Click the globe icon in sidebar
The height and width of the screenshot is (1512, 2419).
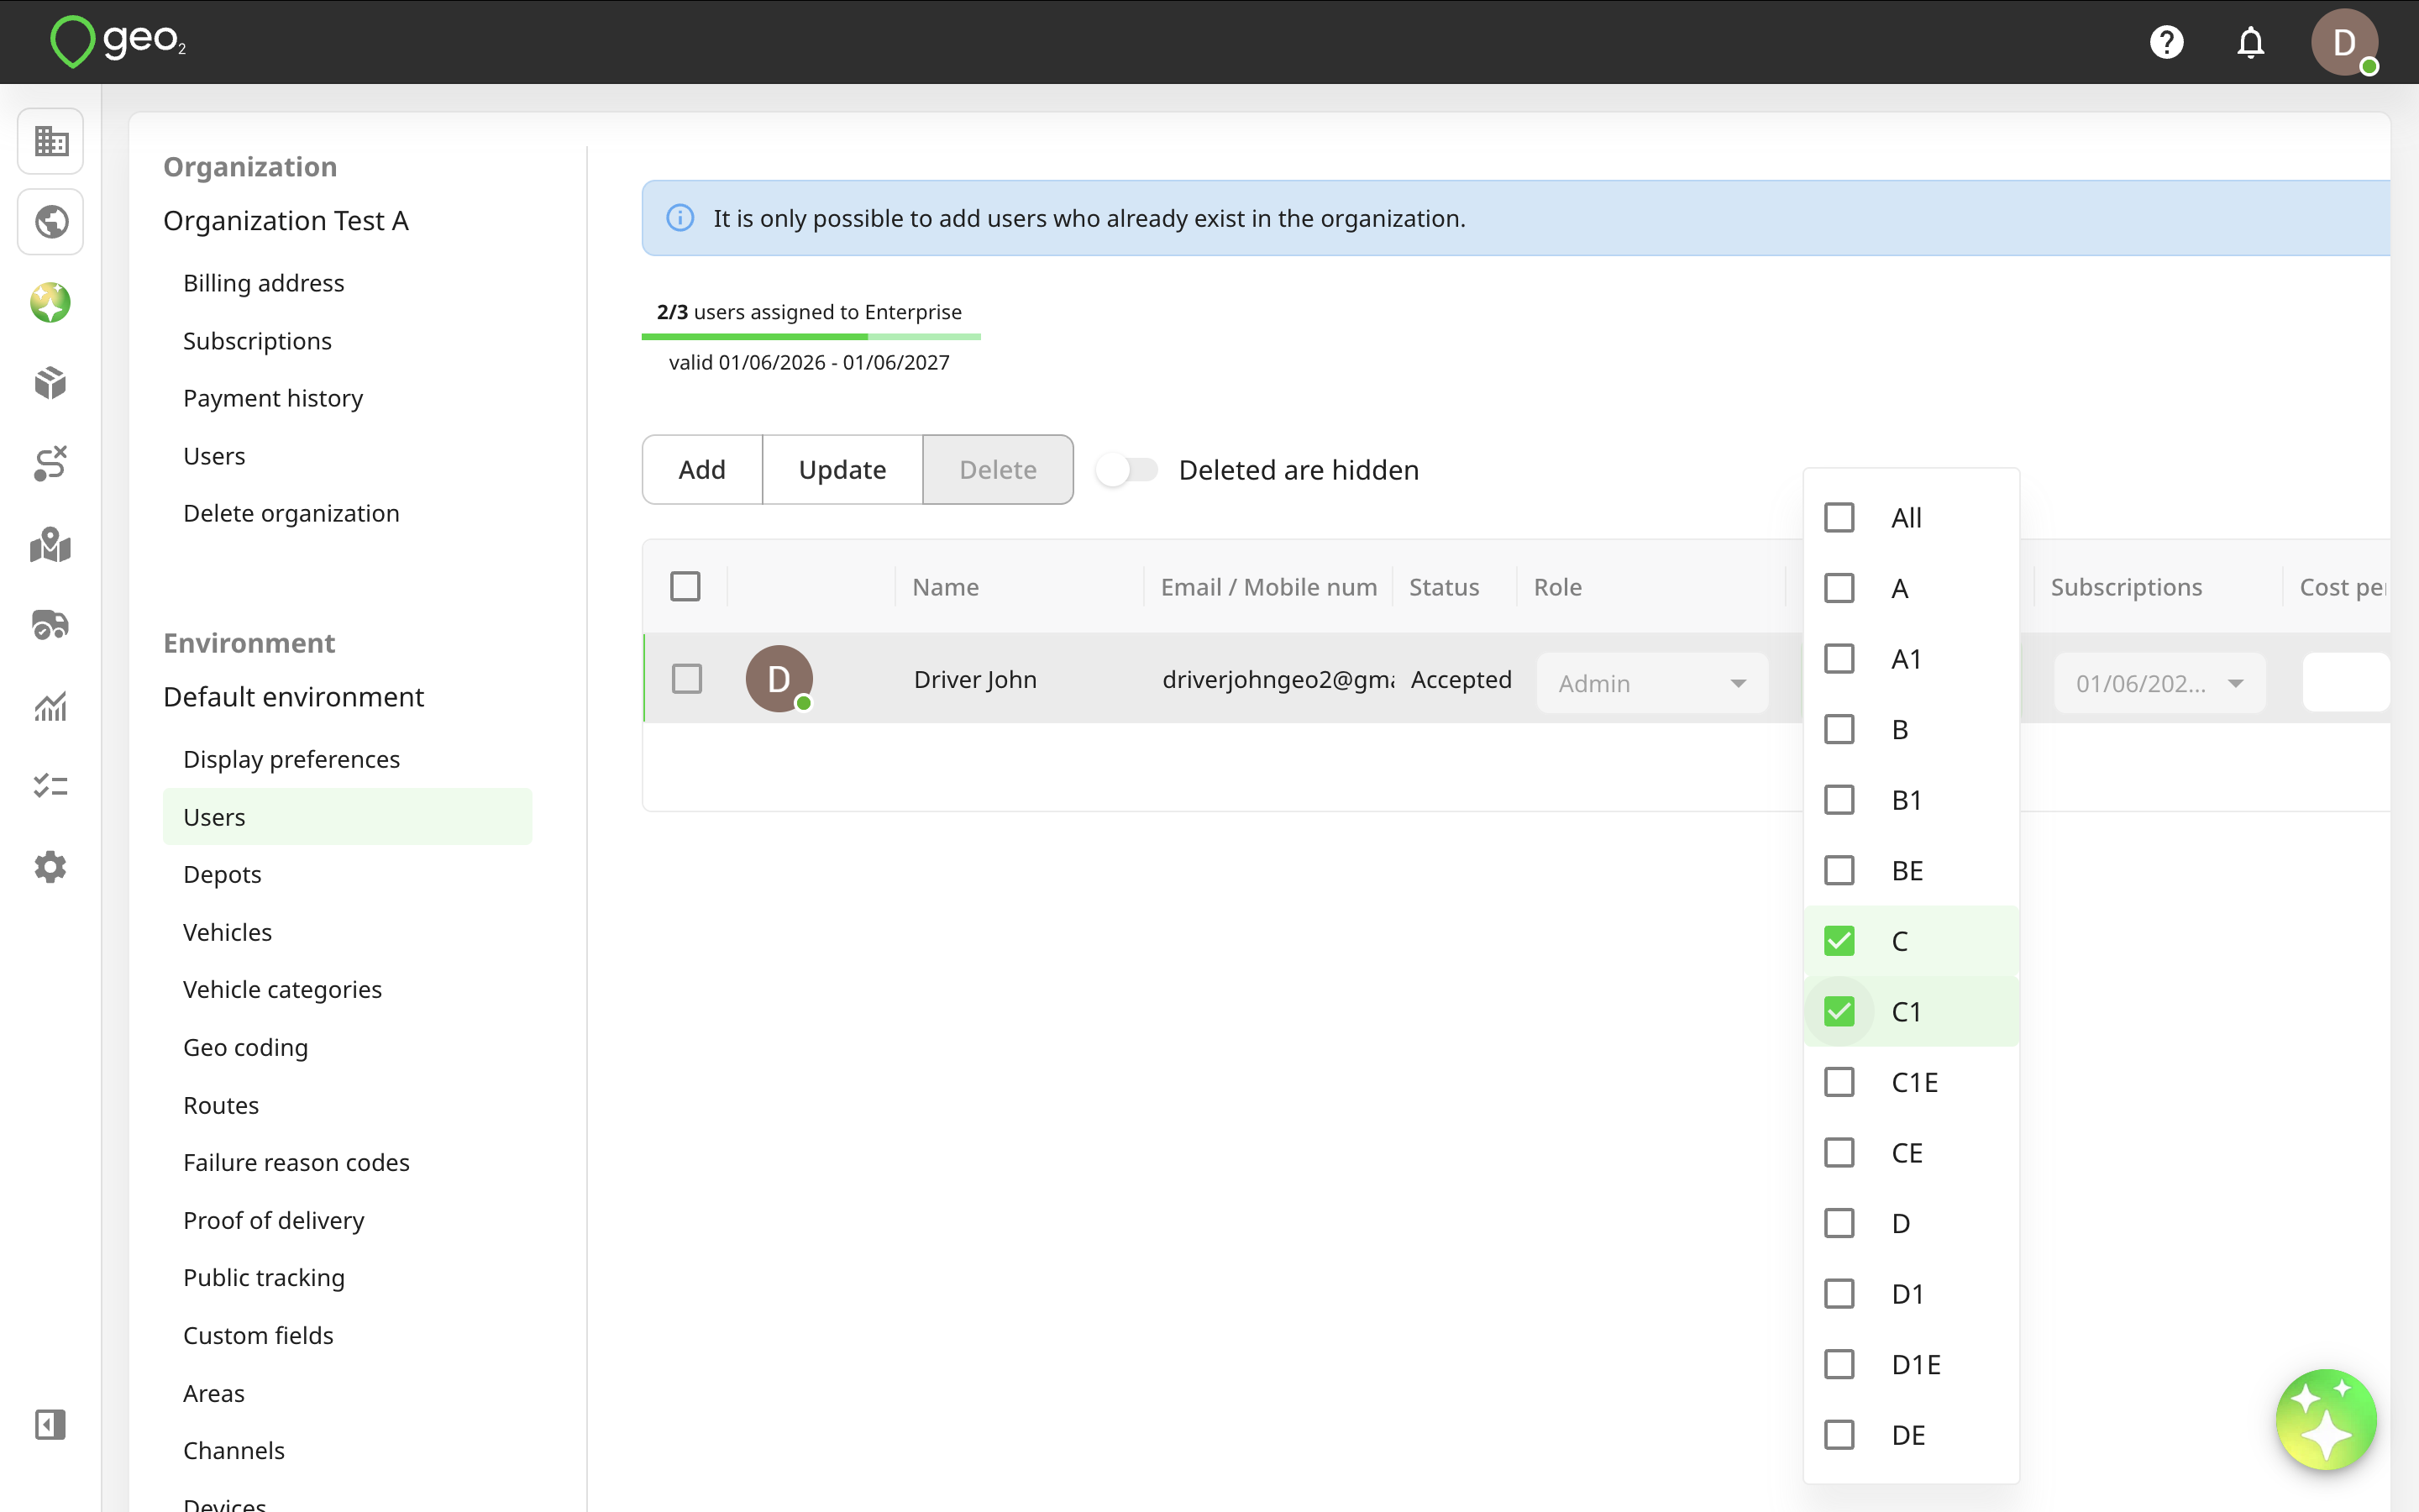tap(50, 221)
